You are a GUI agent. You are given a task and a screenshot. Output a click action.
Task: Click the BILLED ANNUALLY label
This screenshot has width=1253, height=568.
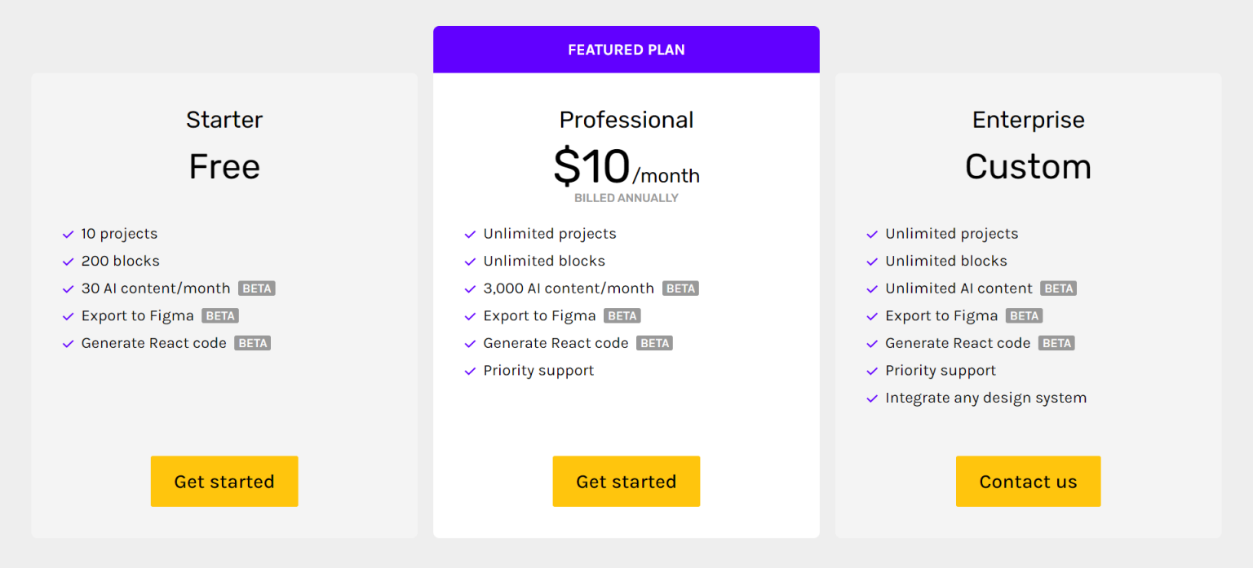pyautogui.click(x=626, y=198)
